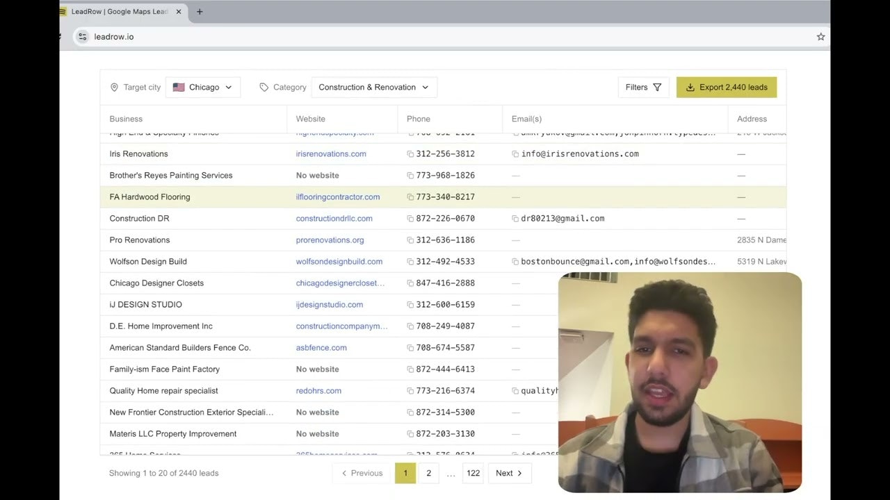Viewport: 890px width, 500px height.
Task: Copy phone number for FA Hardwood Flooring
Action: (x=411, y=197)
